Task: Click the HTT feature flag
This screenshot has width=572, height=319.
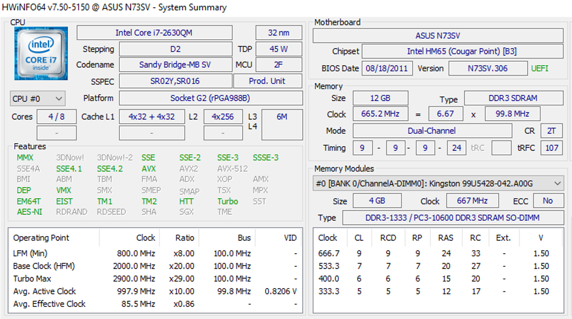Action: (186, 201)
